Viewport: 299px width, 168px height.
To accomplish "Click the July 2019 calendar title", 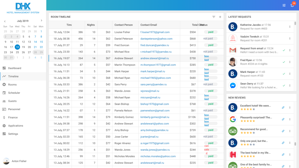I will 23,21.
